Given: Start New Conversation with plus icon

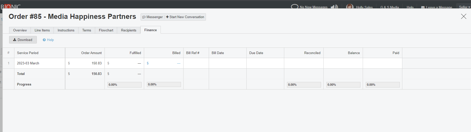Looking at the screenshot, I should (x=185, y=17).
